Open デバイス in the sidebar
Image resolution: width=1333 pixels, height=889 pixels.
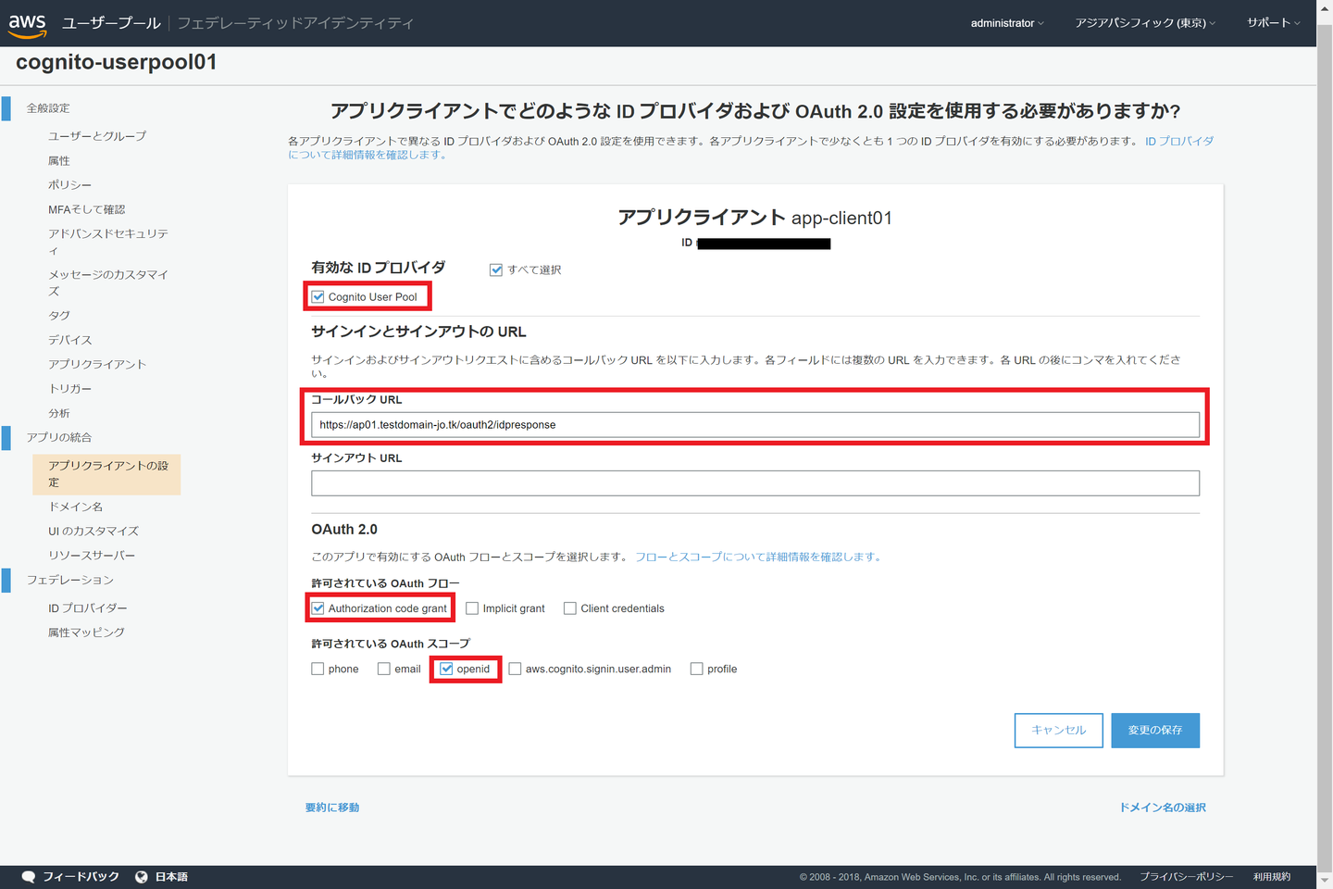(x=70, y=340)
